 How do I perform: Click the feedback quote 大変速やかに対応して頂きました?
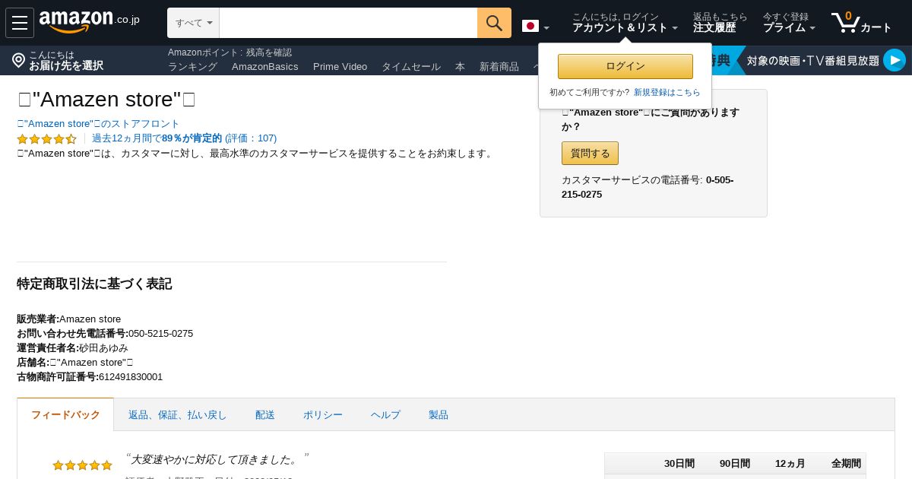point(217,459)
